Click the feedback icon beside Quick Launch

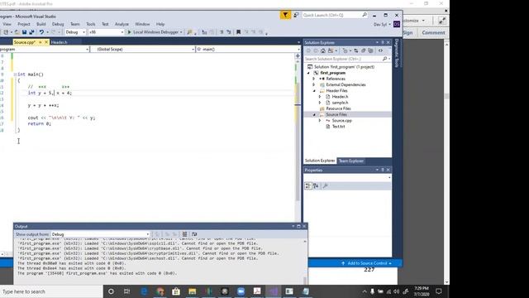(x=296, y=15)
